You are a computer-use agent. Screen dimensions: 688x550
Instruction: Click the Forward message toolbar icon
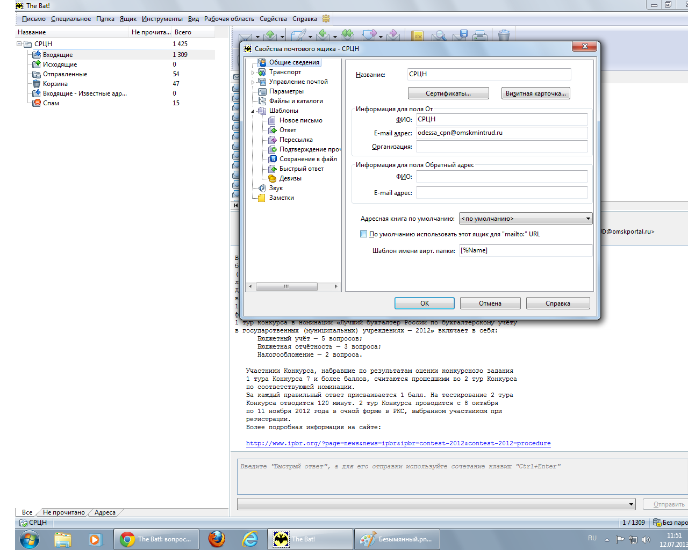pos(369,35)
